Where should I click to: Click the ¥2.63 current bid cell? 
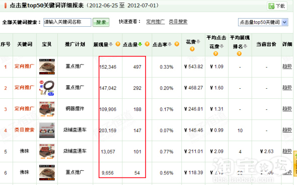[x=267, y=151]
